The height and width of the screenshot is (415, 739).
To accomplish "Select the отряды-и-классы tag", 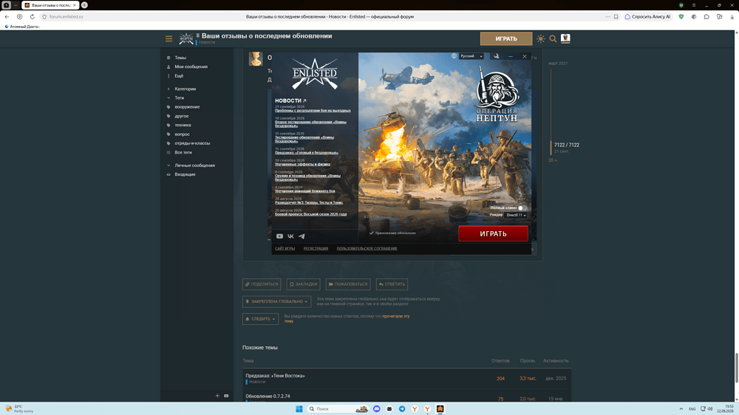I will coord(192,143).
